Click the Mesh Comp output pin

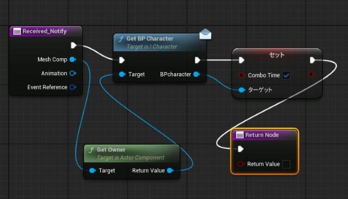(73, 59)
